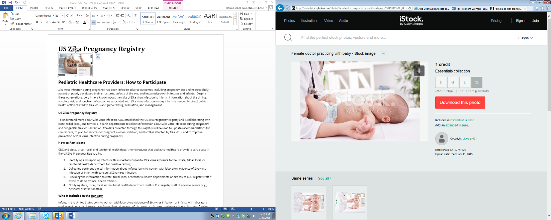This screenshot has width=551, height=220.
Task: Refresh the iStock page
Action: click(x=409, y=8)
